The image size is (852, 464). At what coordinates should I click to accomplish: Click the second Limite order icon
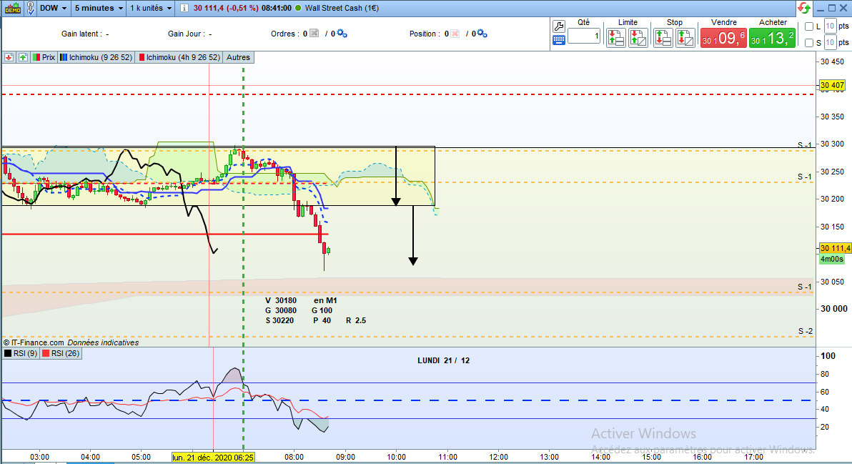pyautogui.click(x=638, y=38)
